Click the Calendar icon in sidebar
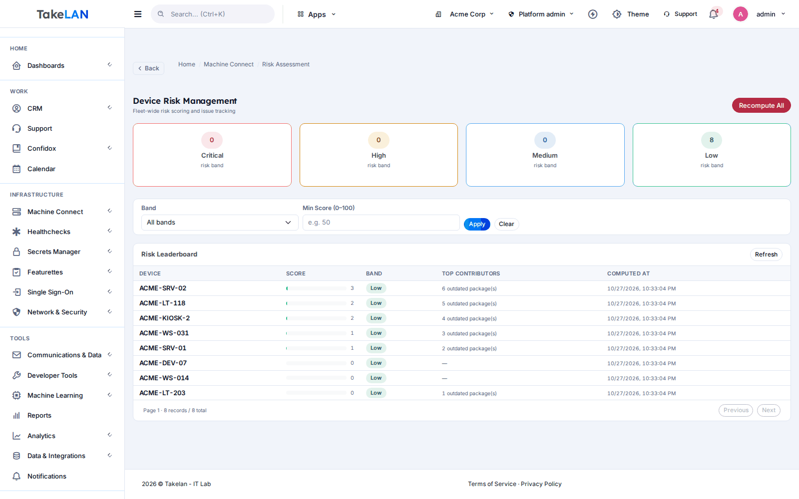Viewport: 799px width, 499px height. click(x=16, y=169)
